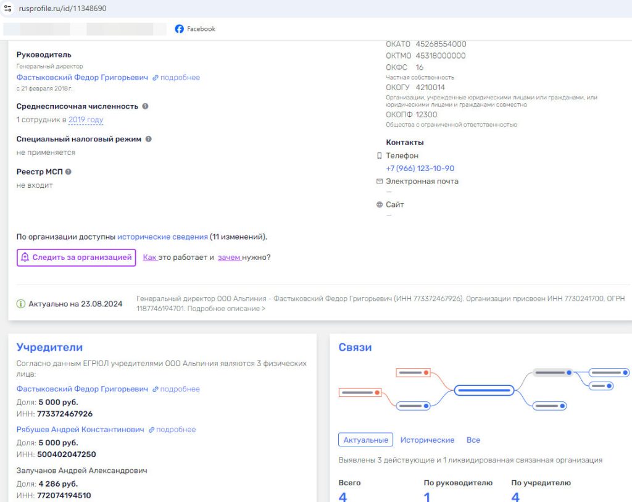Open the Facebook bookmark
Screen dimensions: 632x502
pos(195,29)
